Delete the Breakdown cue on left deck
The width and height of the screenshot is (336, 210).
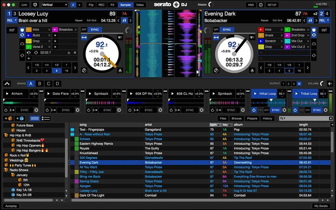tap(76, 30)
